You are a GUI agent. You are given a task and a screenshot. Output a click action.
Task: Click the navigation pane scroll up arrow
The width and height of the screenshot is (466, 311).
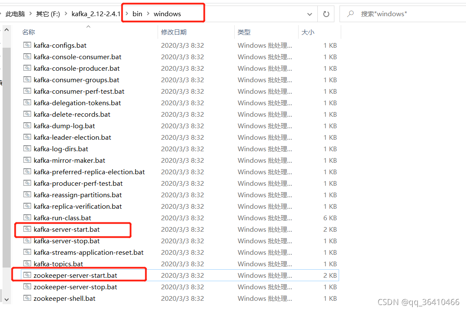pyautogui.click(x=6, y=30)
